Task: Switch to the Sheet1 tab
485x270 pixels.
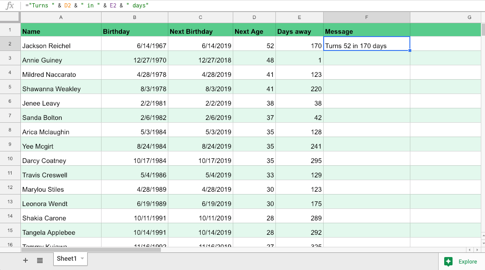Action: pos(66,259)
